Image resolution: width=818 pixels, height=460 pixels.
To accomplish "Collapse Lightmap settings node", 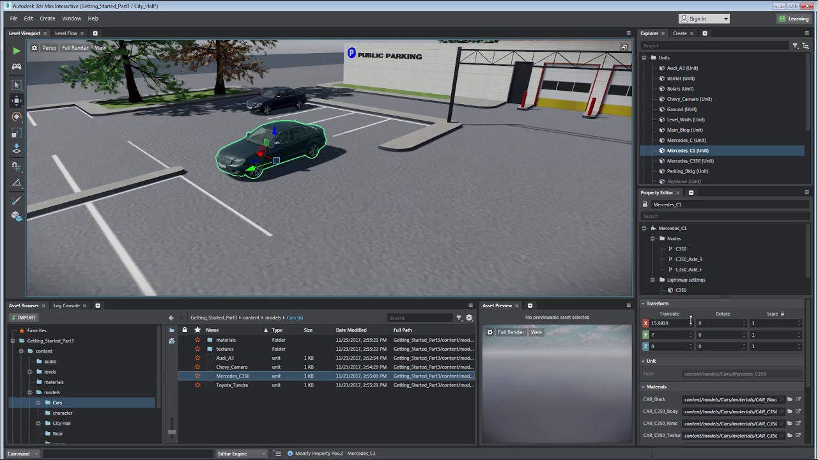I will (x=653, y=280).
